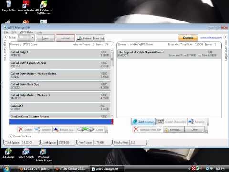
Task: Open toolbar overflow beside Clear button
Action: coord(206,129)
